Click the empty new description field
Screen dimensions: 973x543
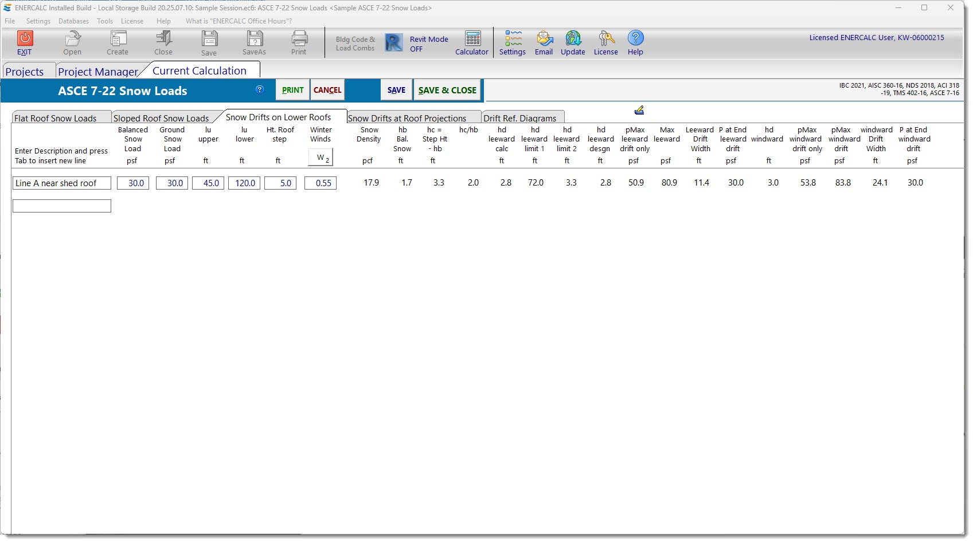(x=62, y=206)
